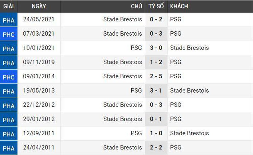Click the KHÁCH column header
This screenshot has height=155, width=253.
coord(179,6)
